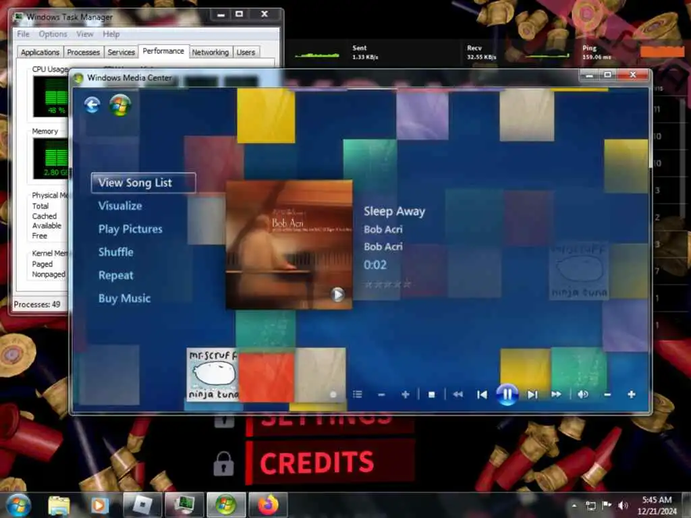Open View menu in Task Manager
The height and width of the screenshot is (518, 691).
coord(84,34)
